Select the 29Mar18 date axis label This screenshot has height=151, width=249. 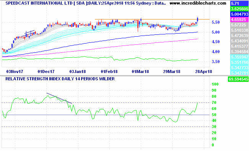click(x=172, y=71)
